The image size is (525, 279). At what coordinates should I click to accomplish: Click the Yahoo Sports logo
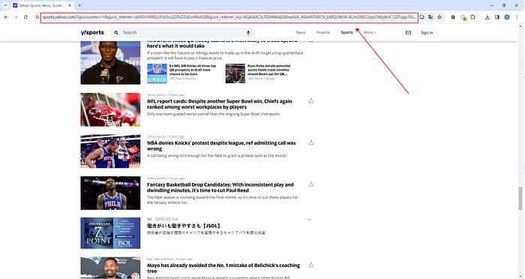92,32
